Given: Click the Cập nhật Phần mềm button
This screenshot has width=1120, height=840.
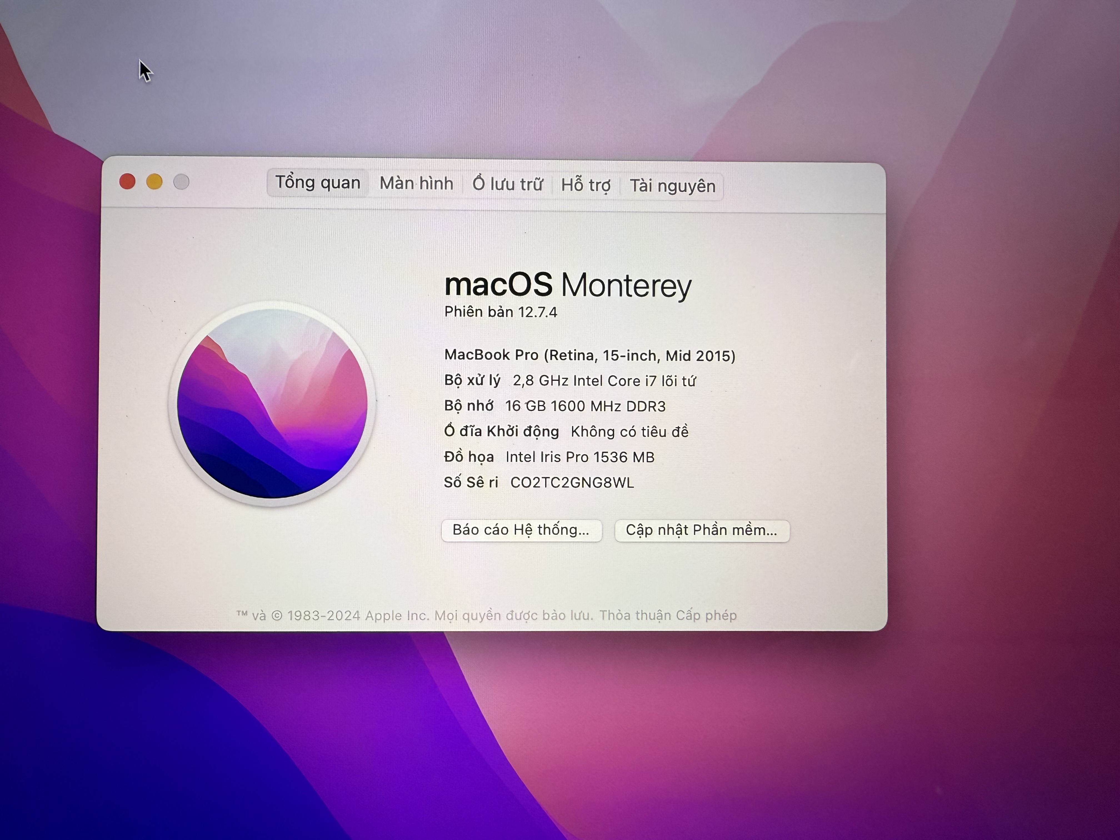Looking at the screenshot, I should click(x=702, y=531).
